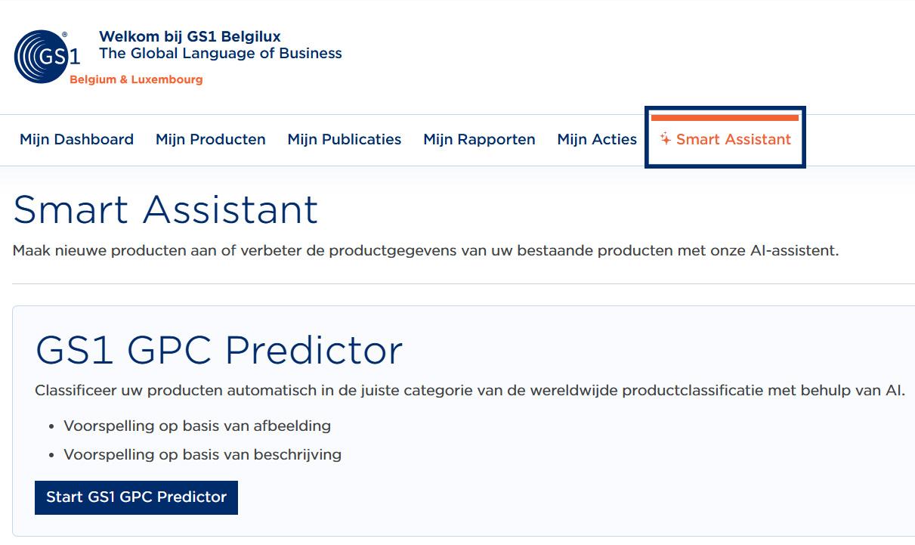
Task: Click The Global Language of Business tagline
Action: [220, 53]
